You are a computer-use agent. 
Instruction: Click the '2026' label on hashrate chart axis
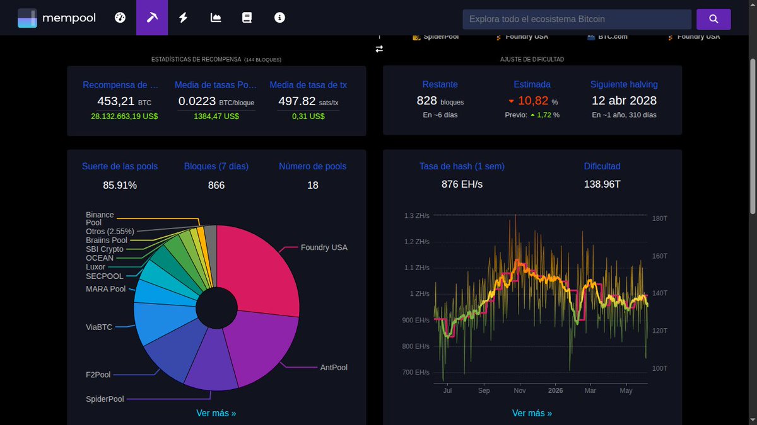pyautogui.click(x=555, y=390)
